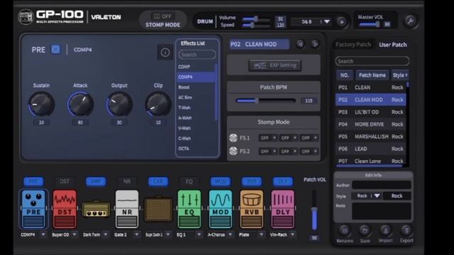Toggle the PRE module power button
The height and width of the screenshot is (255, 454).
click(x=55, y=50)
